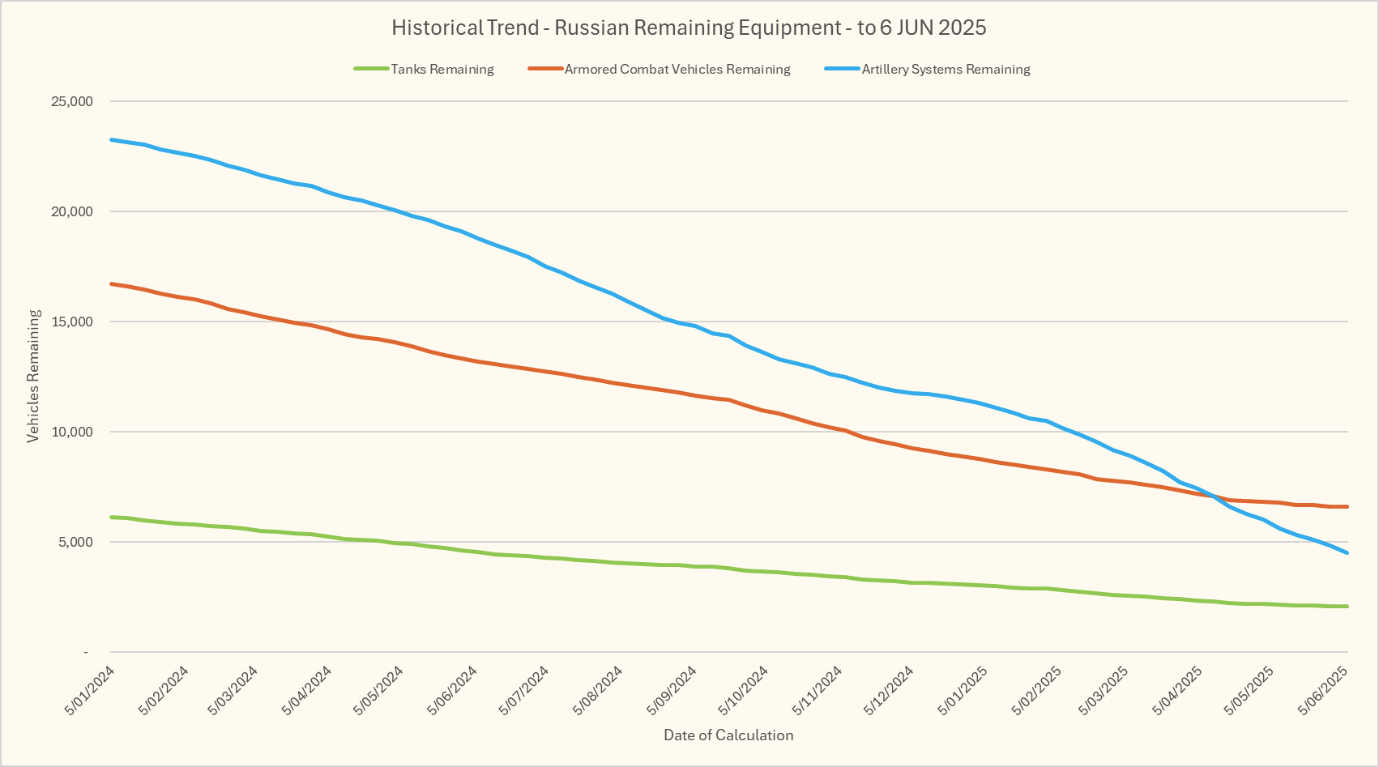Click the green legend line swatch for Tanks
1379x767 pixels.
point(372,70)
